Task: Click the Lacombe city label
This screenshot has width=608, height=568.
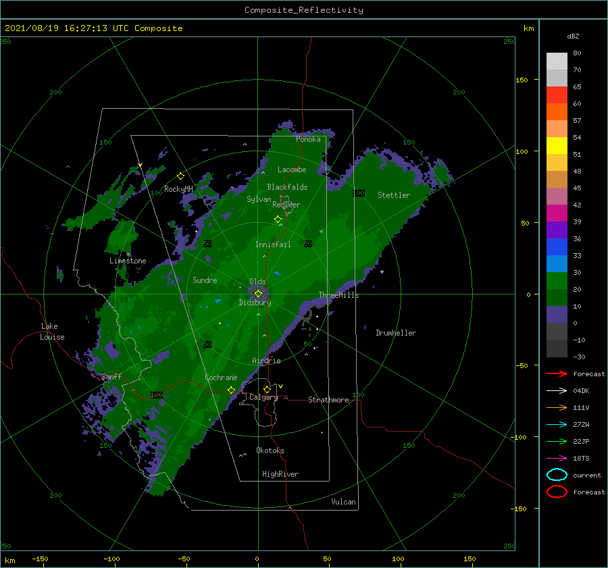Action: point(292,170)
